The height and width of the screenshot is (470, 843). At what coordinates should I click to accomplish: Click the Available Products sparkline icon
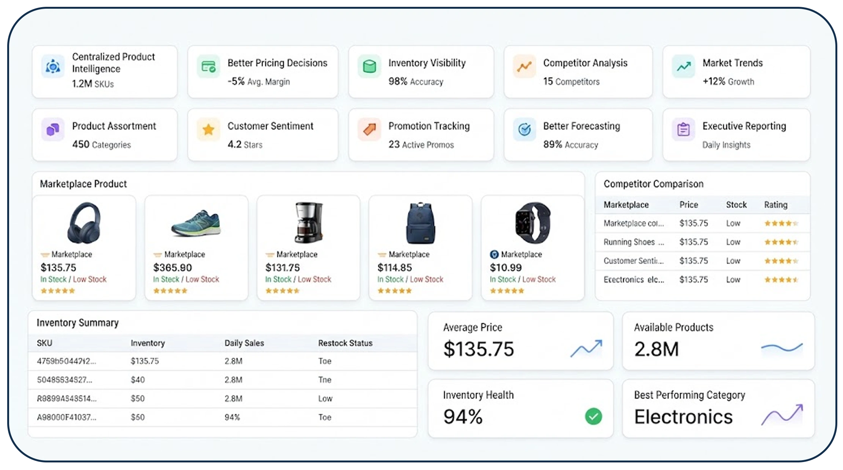782,347
